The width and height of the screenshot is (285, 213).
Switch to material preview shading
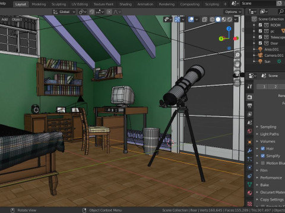point(224,20)
